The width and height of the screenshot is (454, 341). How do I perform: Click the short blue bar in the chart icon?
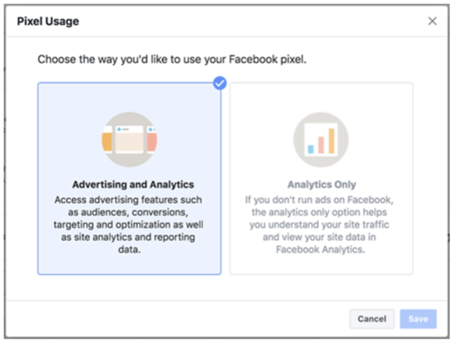pos(311,149)
